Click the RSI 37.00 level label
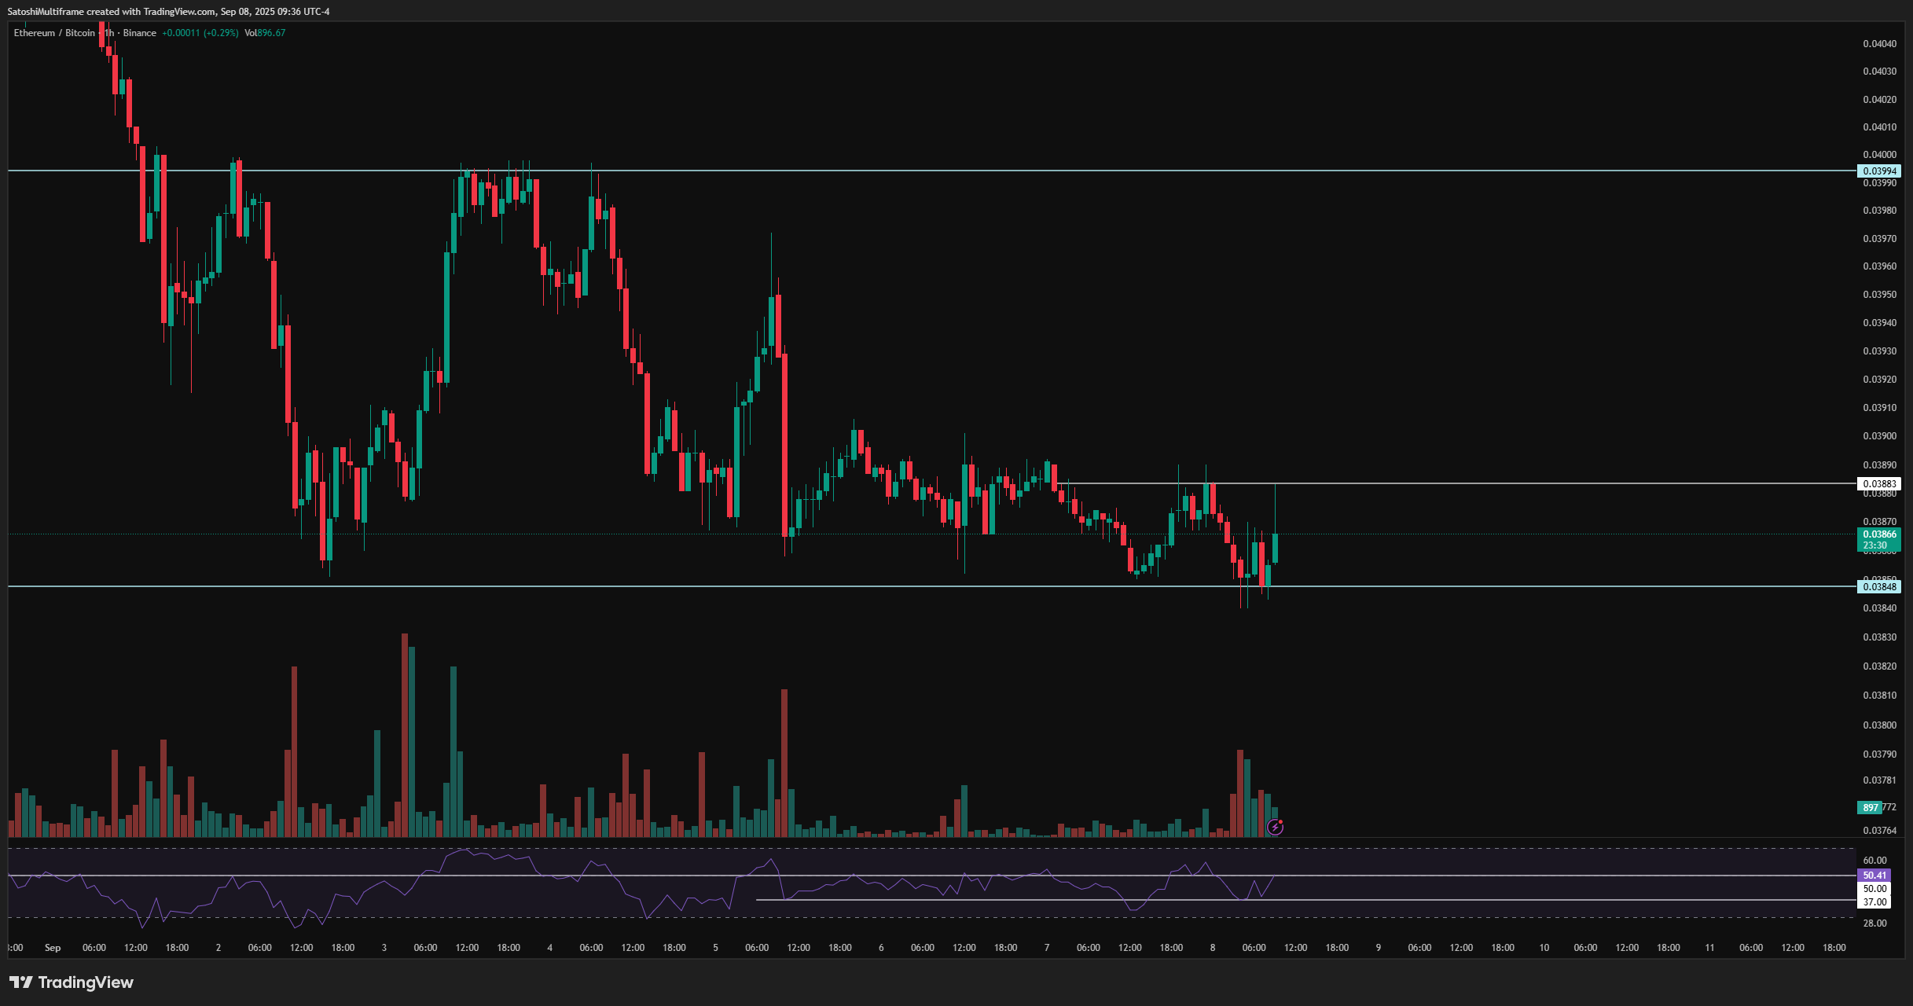 tap(1874, 902)
